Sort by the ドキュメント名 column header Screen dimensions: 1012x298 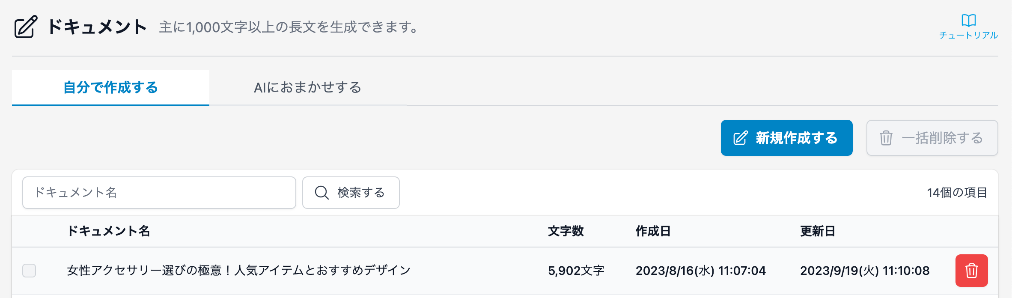tap(109, 231)
